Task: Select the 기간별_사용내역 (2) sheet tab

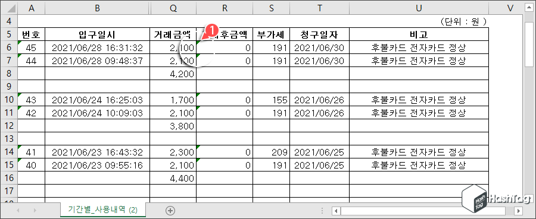Action: tap(103, 210)
